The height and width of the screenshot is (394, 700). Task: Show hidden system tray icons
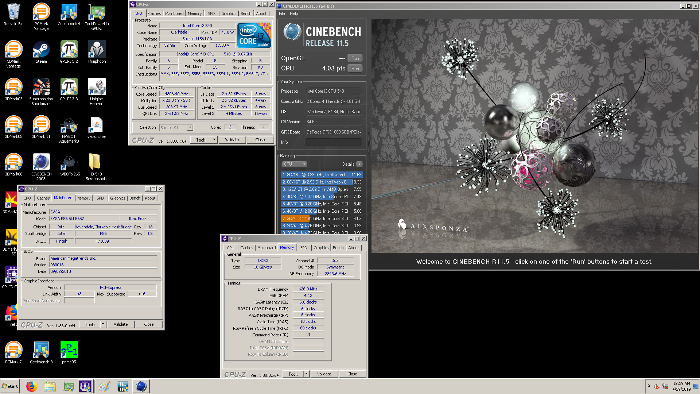pos(649,386)
